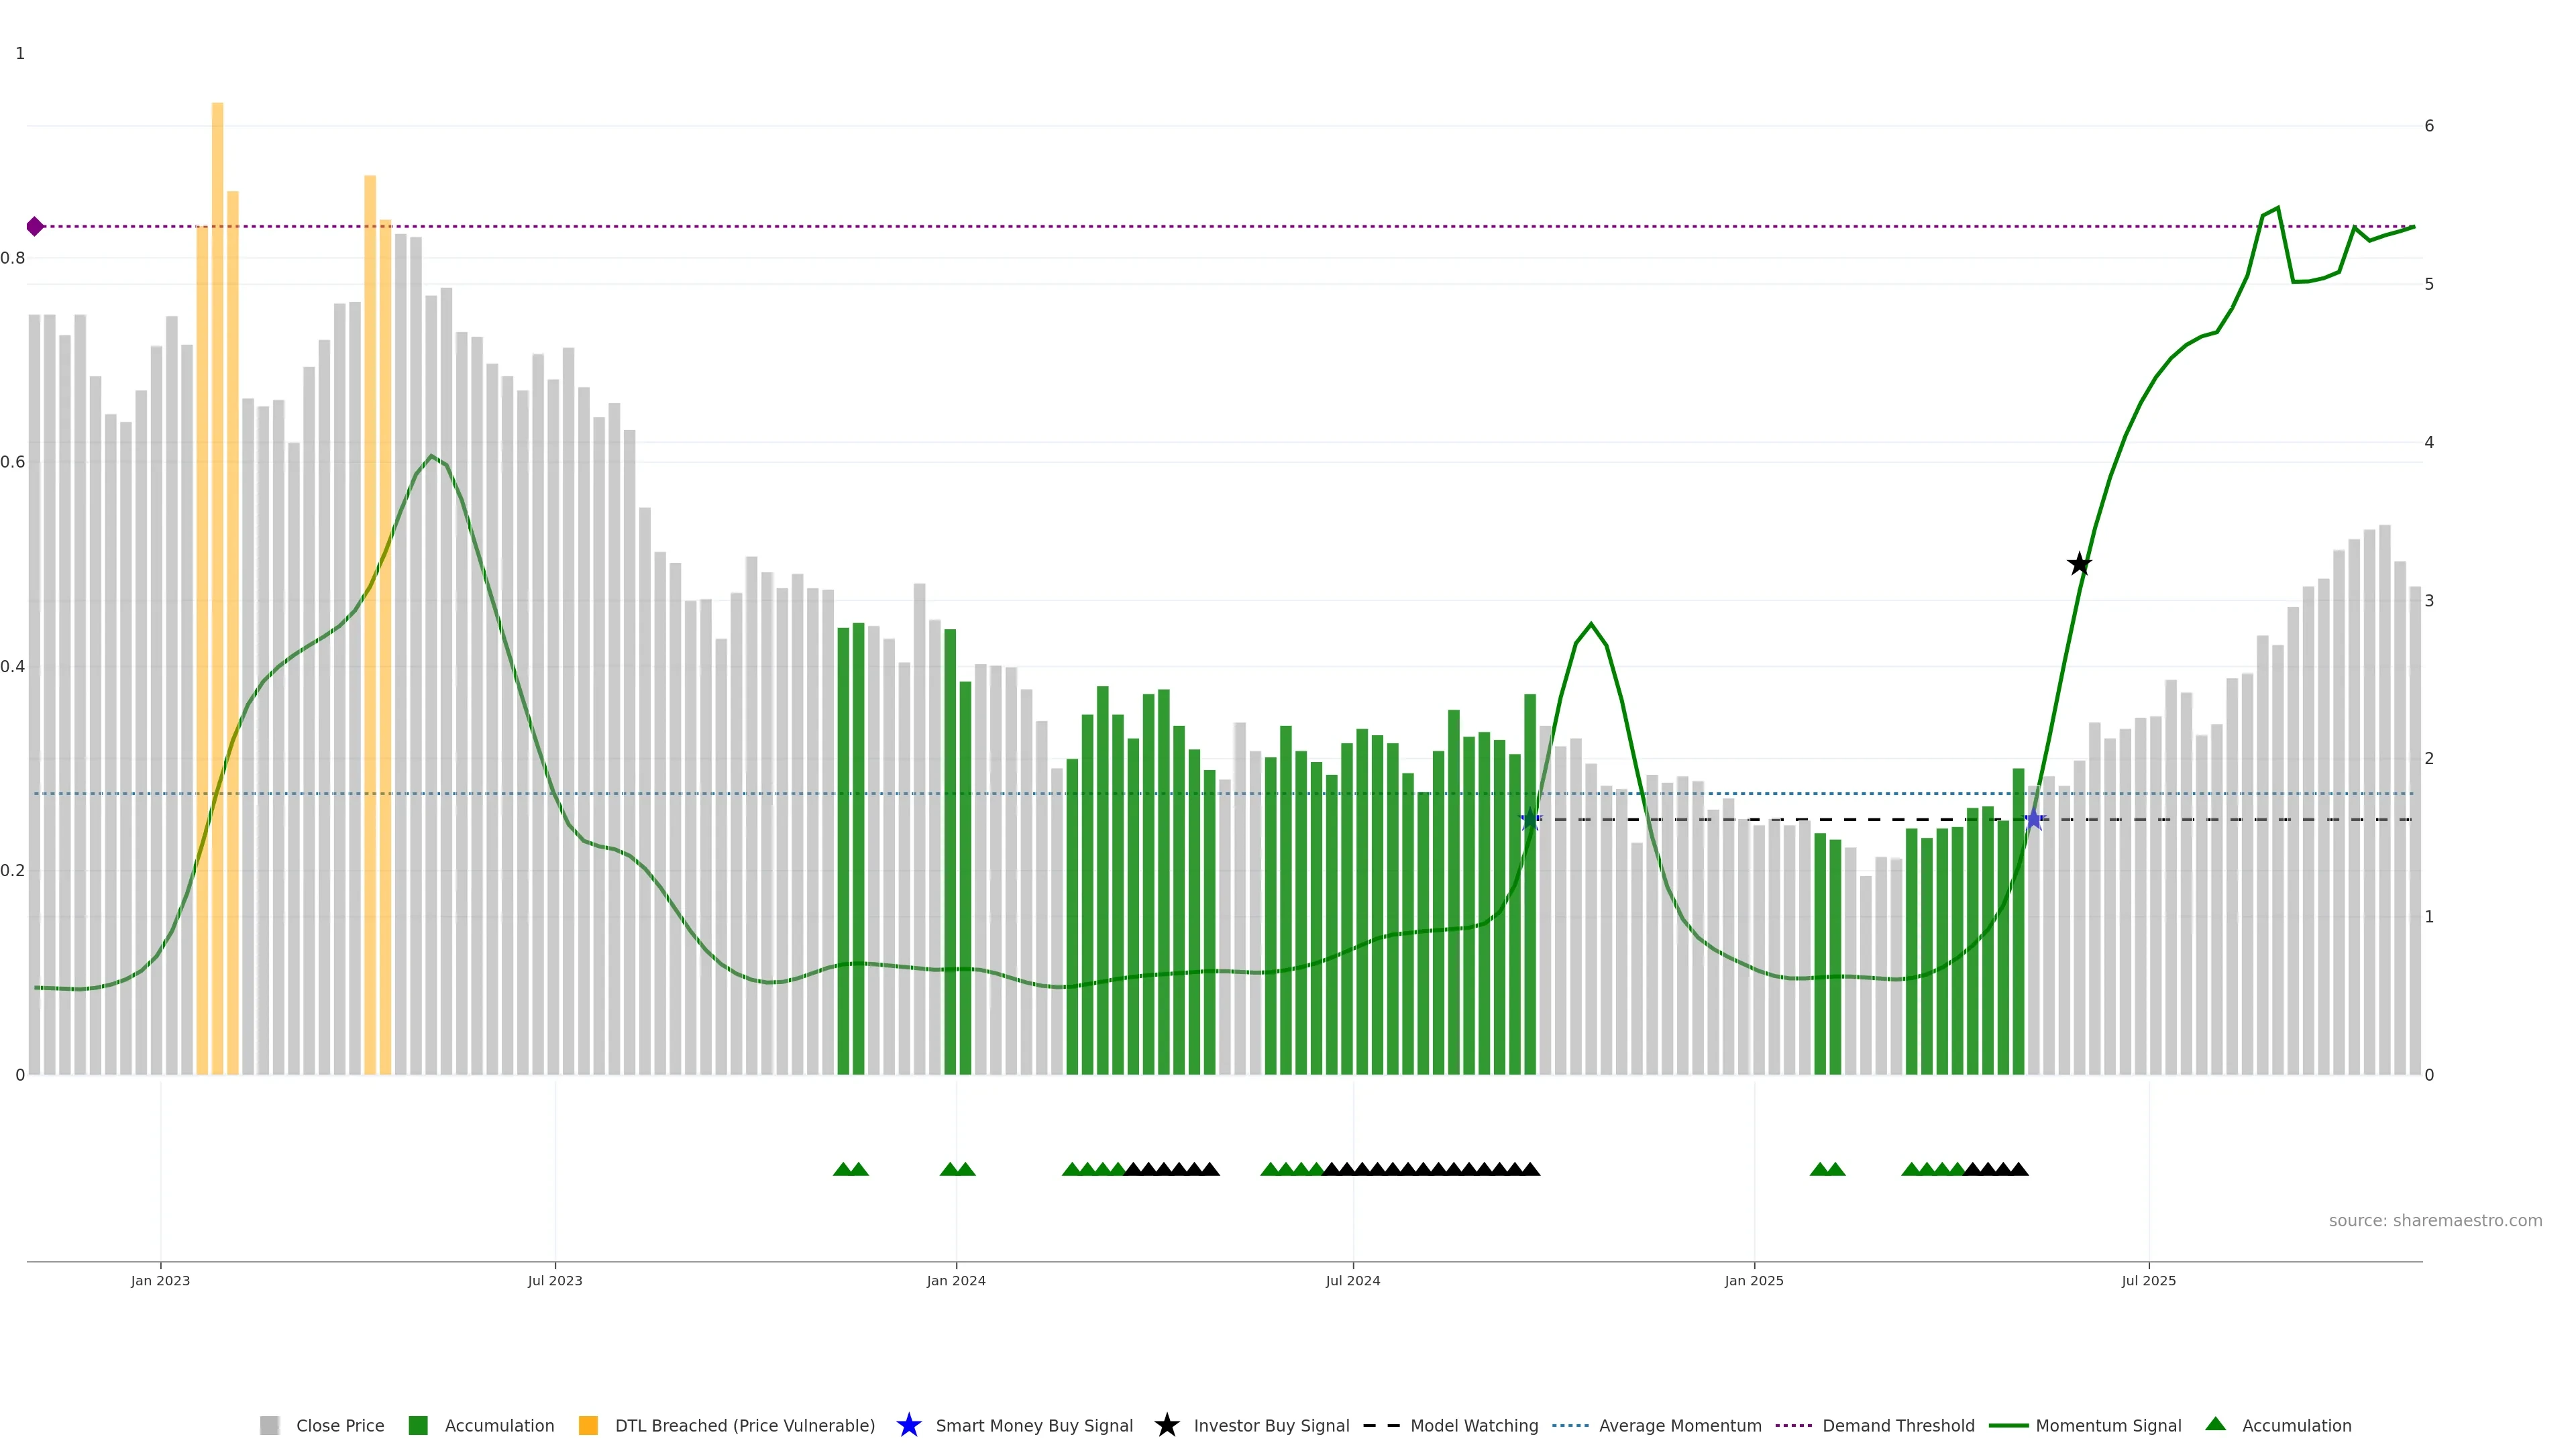Click the momentum line peak mid-2023
The width and height of the screenshot is (2576, 1449).
point(431,456)
